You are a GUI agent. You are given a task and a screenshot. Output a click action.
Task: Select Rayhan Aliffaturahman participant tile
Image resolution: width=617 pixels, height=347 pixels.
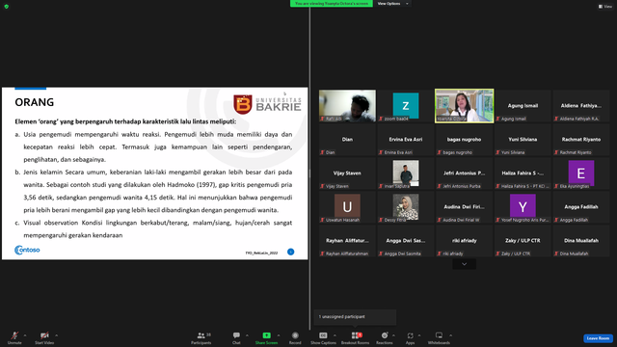click(347, 241)
